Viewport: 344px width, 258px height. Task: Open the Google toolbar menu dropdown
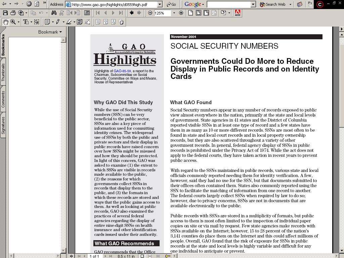[x=203, y=4]
